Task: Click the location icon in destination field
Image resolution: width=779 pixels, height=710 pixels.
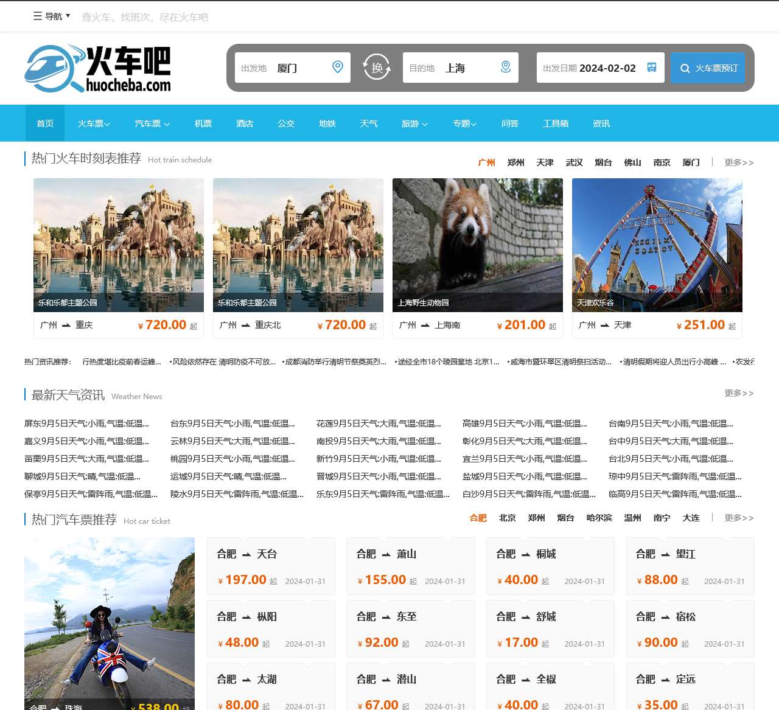Action: tap(505, 67)
